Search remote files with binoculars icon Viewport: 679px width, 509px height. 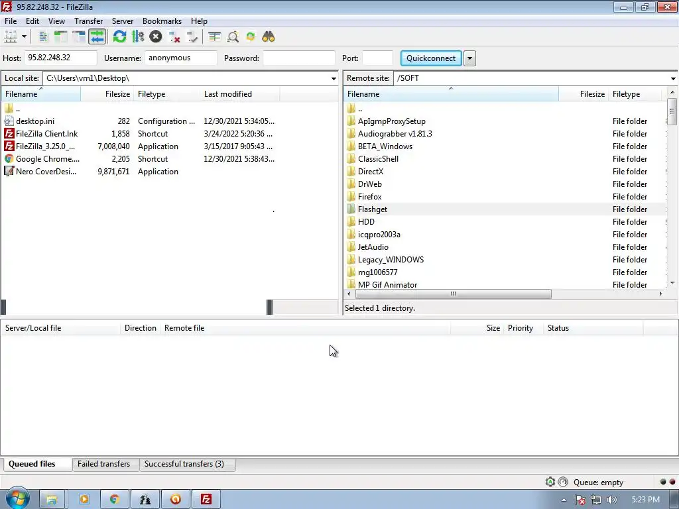pos(269,37)
